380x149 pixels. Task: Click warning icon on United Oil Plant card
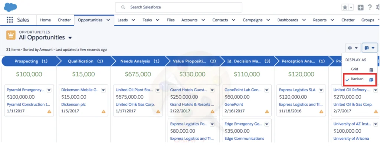tap(158, 112)
